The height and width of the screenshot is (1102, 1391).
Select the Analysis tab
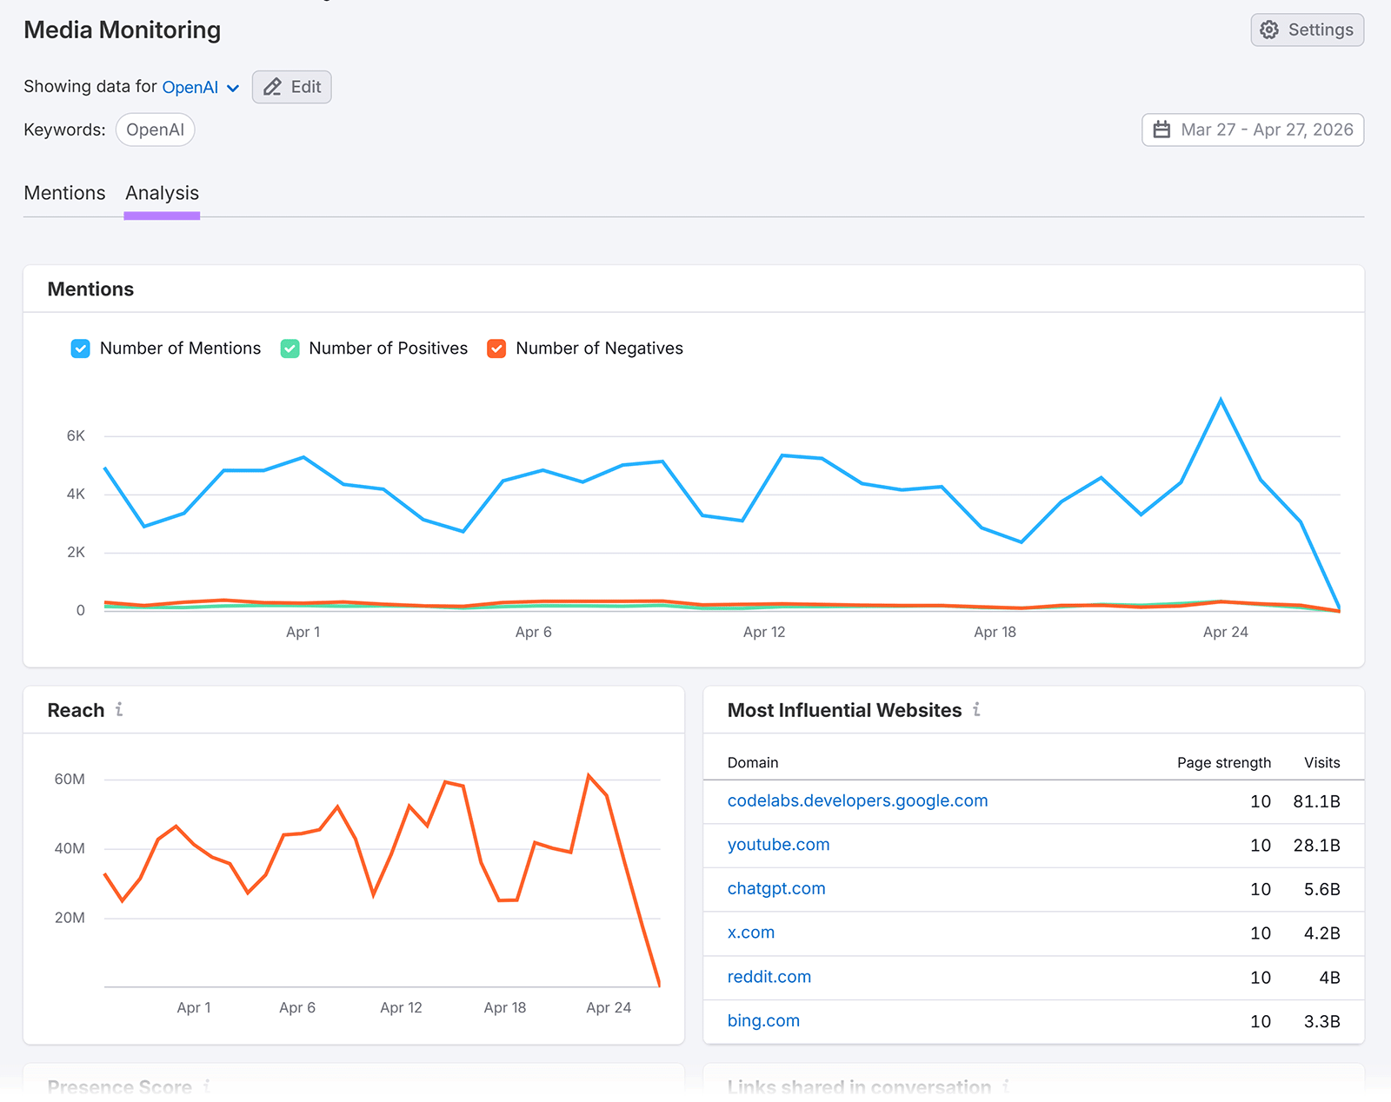pos(162,193)
